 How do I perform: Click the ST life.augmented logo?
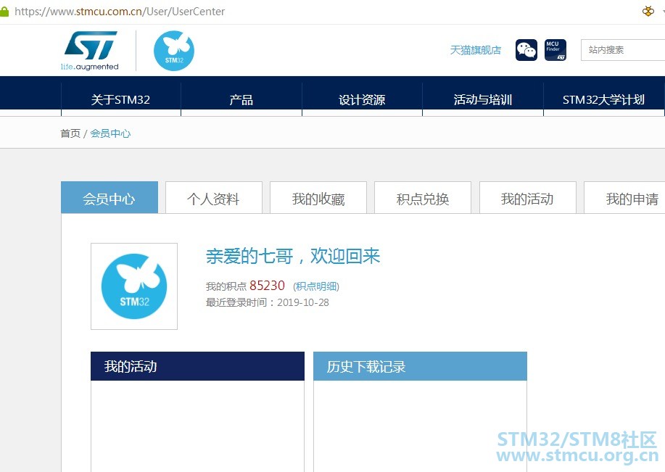click(90, 51)
